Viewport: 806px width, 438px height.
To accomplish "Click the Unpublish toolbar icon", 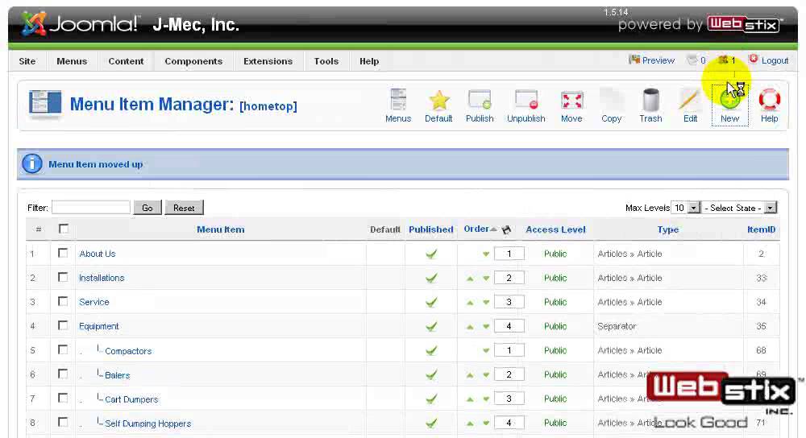I will [526, 105].
